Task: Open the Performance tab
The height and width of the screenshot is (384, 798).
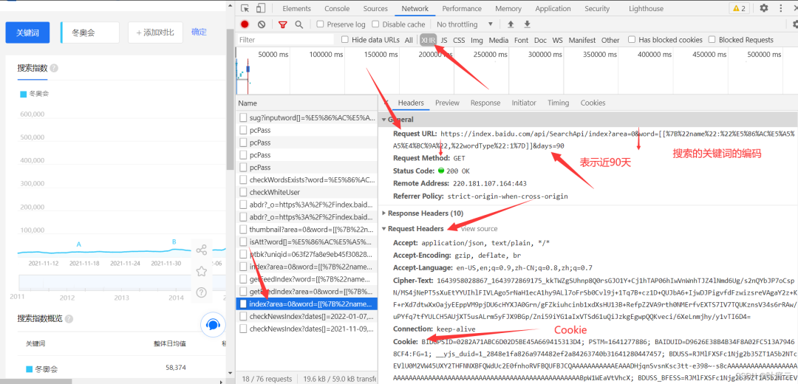Action: coord(462,8)
